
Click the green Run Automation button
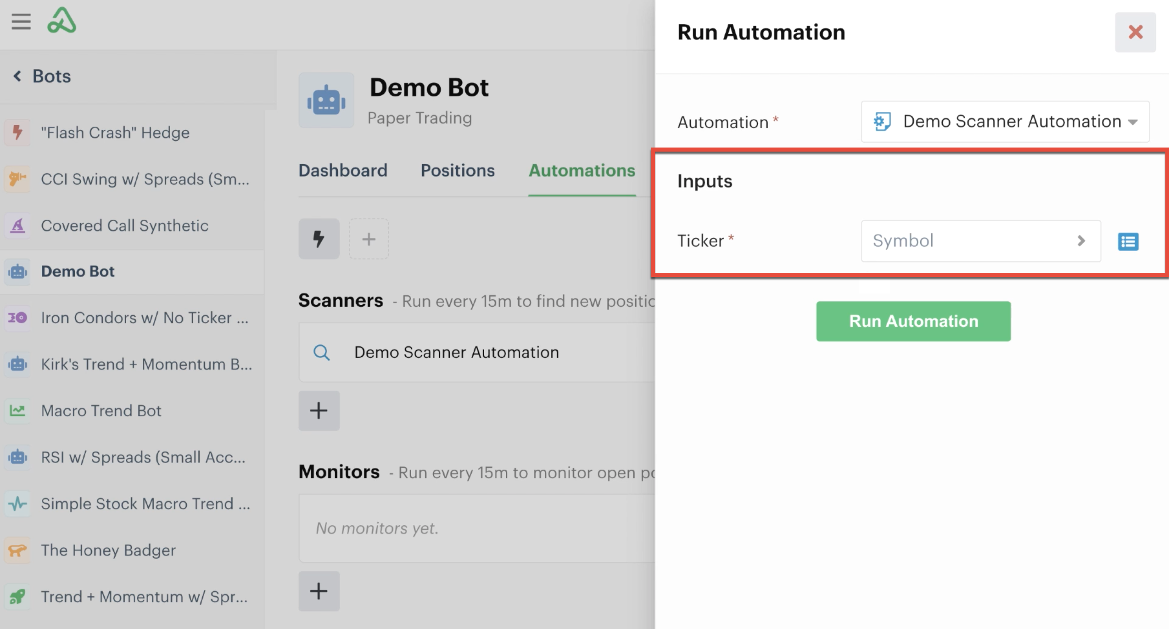pos(913,321)
